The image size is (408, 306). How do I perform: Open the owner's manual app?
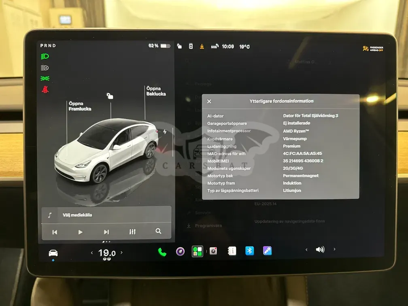232,251
